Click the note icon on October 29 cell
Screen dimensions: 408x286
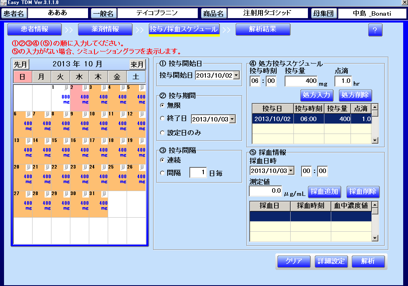[66, 194]
